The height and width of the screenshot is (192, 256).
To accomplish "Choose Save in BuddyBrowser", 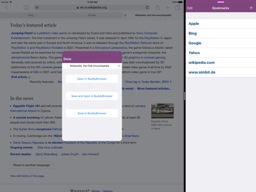I will [92, 113].
